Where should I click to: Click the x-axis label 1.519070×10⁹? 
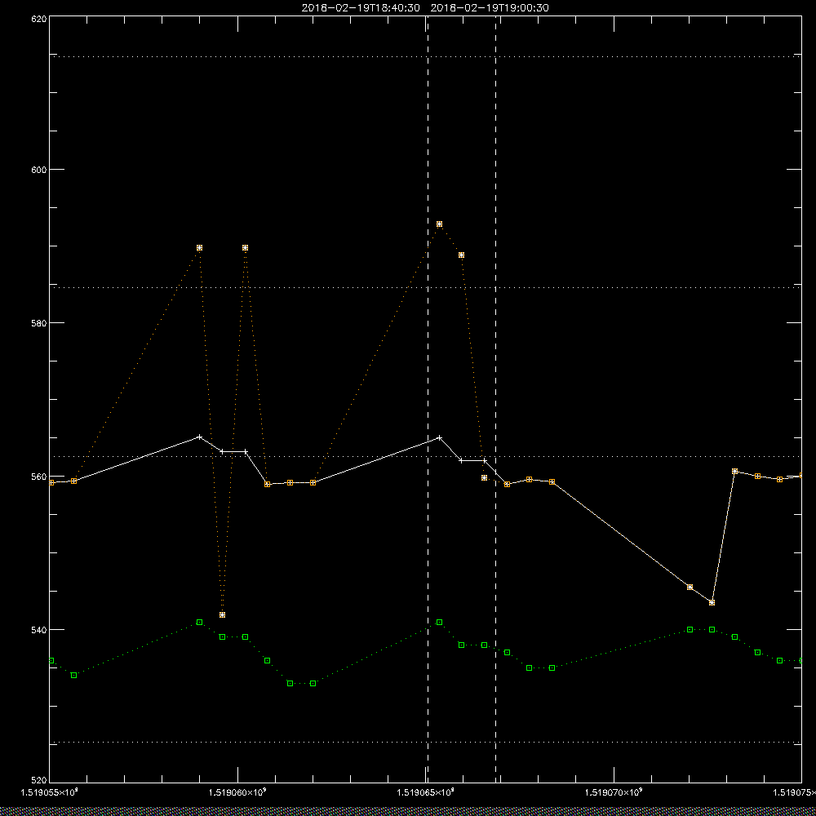pyautogui.click(x=614, y=792)
